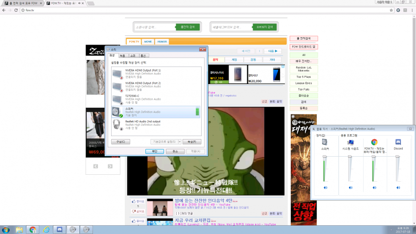Focus the summoner name input field

(x=155, y=27)
